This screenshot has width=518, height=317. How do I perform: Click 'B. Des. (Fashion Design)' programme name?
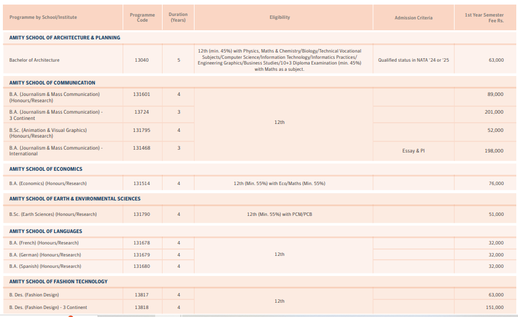[x=34, y=295]
